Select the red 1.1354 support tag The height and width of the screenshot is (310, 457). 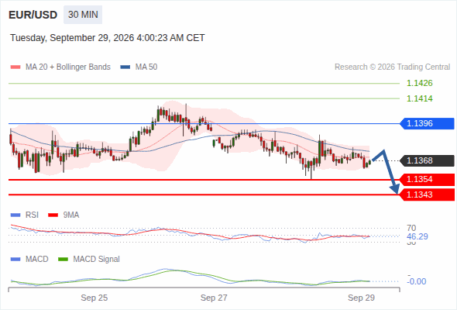click(x=427, y=179)
